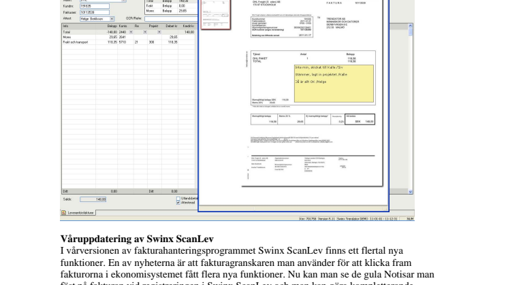Uncheck the Attesterad checkbox
The width and height of the screenshot is (508, 285).
(178, 203)
